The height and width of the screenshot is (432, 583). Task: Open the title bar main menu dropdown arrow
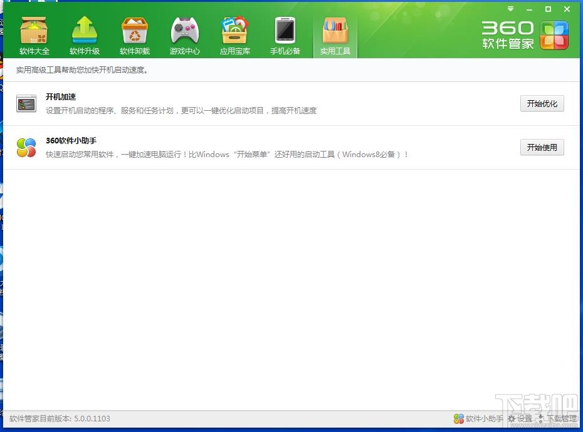[510, 9]
